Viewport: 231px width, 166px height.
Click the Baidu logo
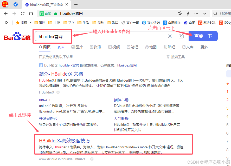point(17,36)
